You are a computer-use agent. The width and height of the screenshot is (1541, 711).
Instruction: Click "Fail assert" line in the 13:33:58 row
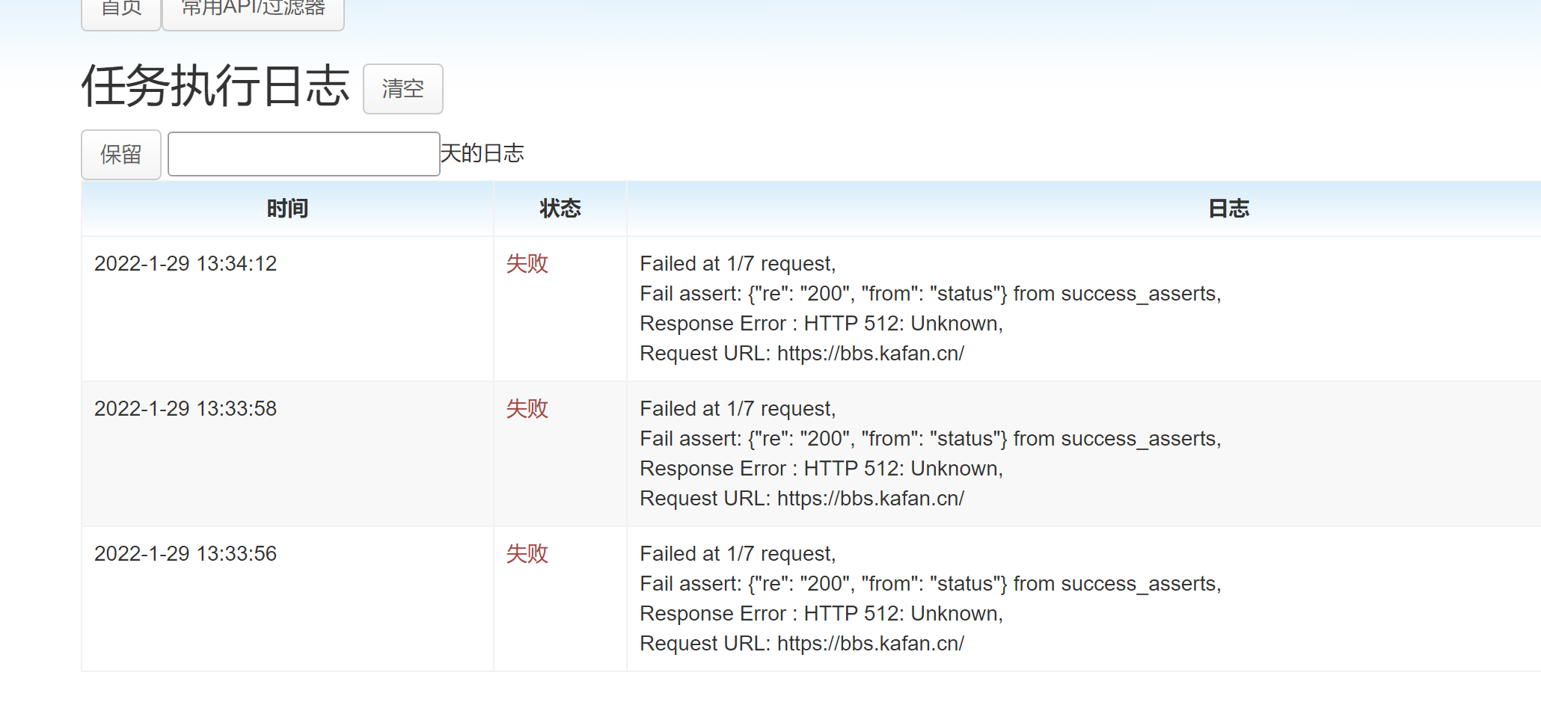pos(931,439)
